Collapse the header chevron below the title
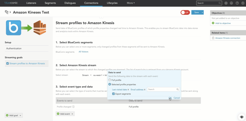 click(x=101, y=17)
